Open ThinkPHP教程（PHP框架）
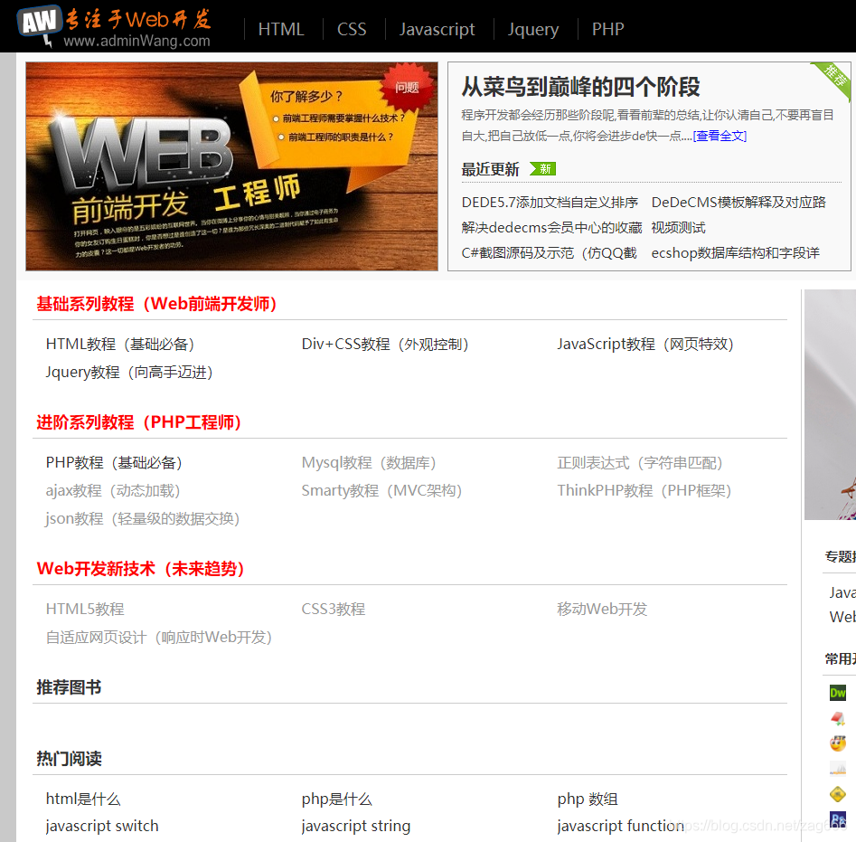This screenshot has height=842, width=856. coord(644,490)
